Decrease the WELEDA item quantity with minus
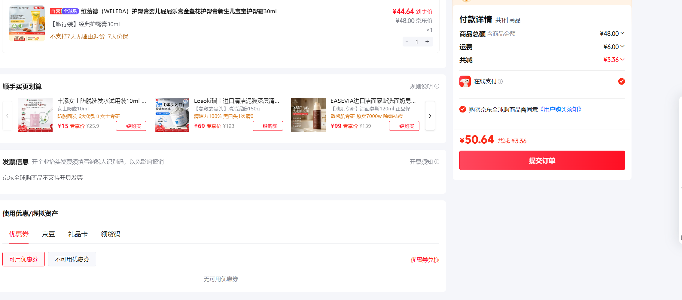The height and width of the screenshot is (300, 682). [407, 42]
